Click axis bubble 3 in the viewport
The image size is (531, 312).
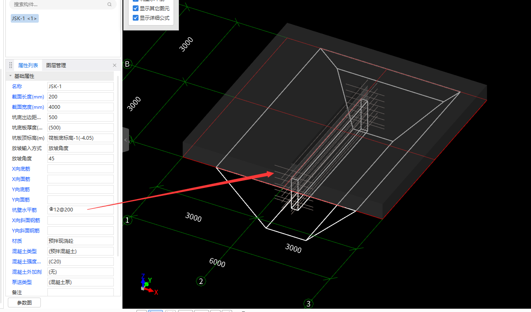pyautogui.click(x=308, y=304)
